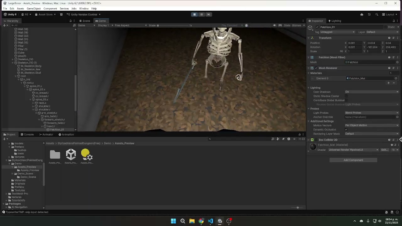The image size is (402, 226).
Task: Disable the Mesh Renderer component checkbox
Action: (316, 68)
